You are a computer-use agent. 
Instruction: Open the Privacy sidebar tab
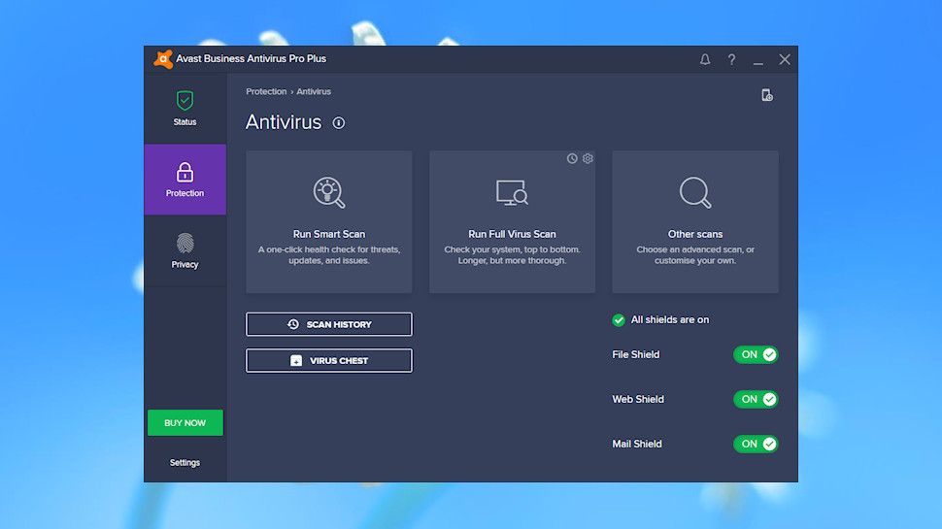(185, 251)
